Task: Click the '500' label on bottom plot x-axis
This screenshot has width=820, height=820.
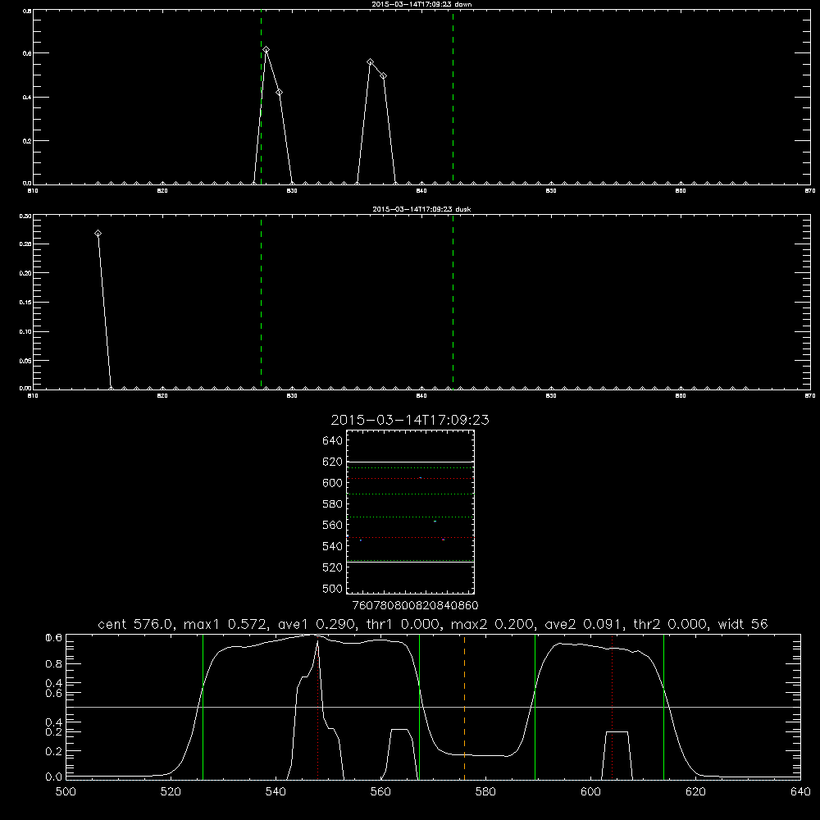Action: (x=66, y=792)
